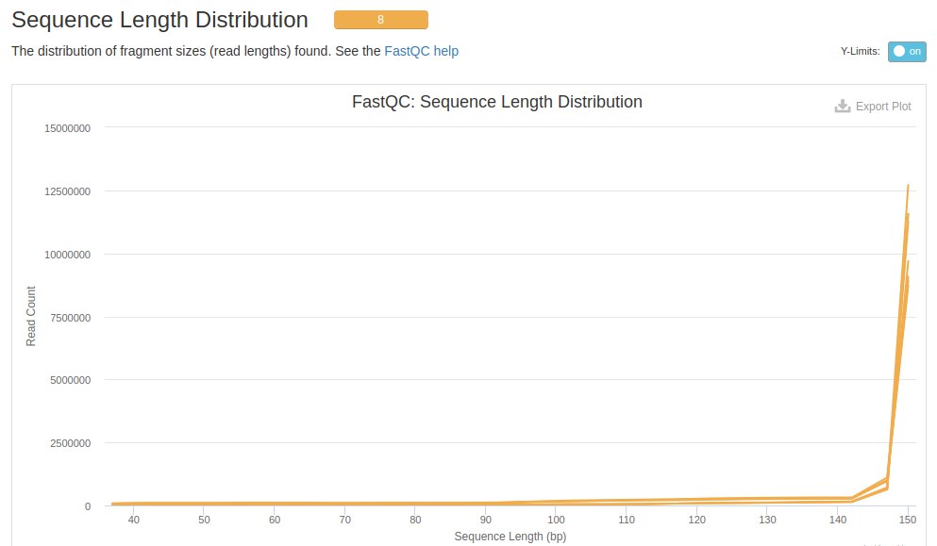Screen dimensions: 937x546
Task: Click the Sequence Length Distribution section heading
Action: (159, 20)
